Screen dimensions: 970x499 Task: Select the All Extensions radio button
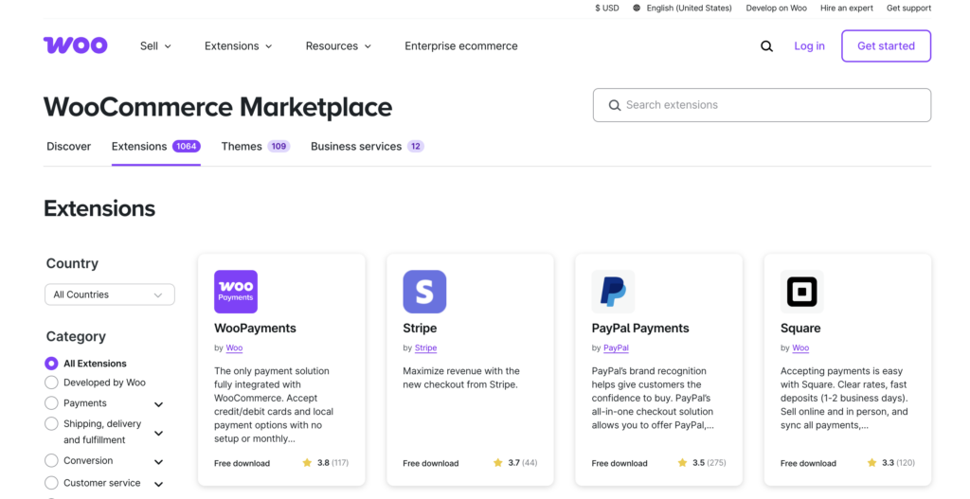51,364
